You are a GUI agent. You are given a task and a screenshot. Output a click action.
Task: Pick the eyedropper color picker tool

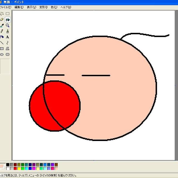2,25
